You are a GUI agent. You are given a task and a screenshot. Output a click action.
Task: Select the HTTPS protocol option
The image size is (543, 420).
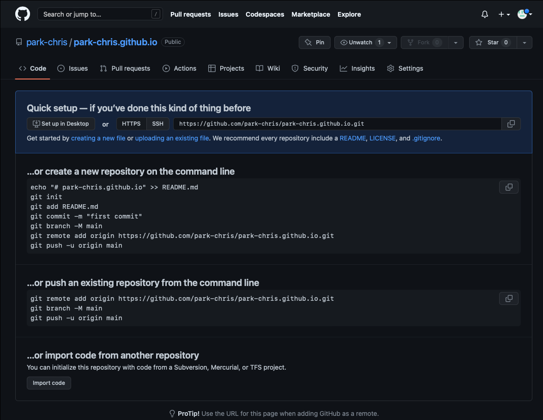pos(131,124)
